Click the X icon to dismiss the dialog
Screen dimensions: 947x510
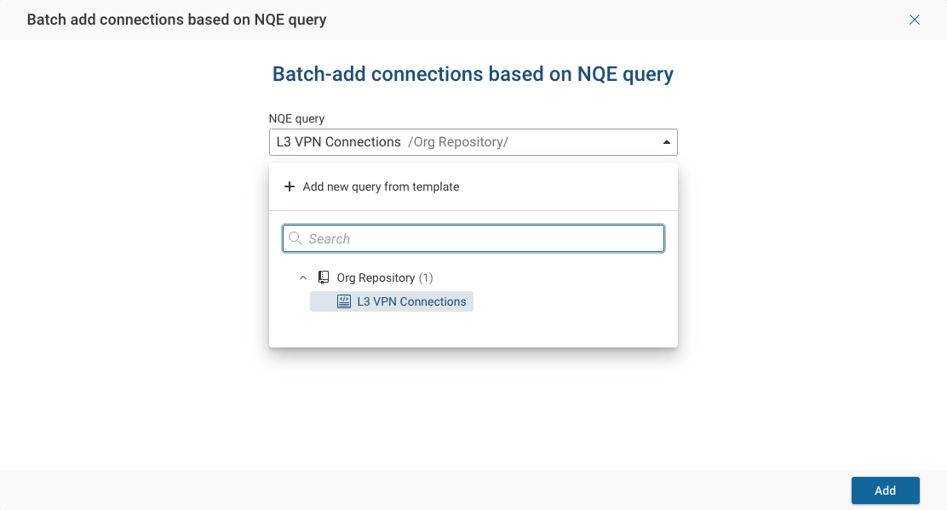point(915,19)
